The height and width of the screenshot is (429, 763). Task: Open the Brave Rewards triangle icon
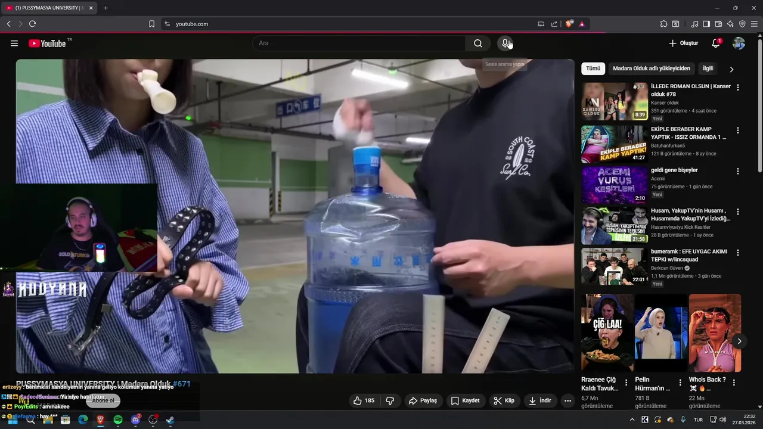click(x=582, y=24)
